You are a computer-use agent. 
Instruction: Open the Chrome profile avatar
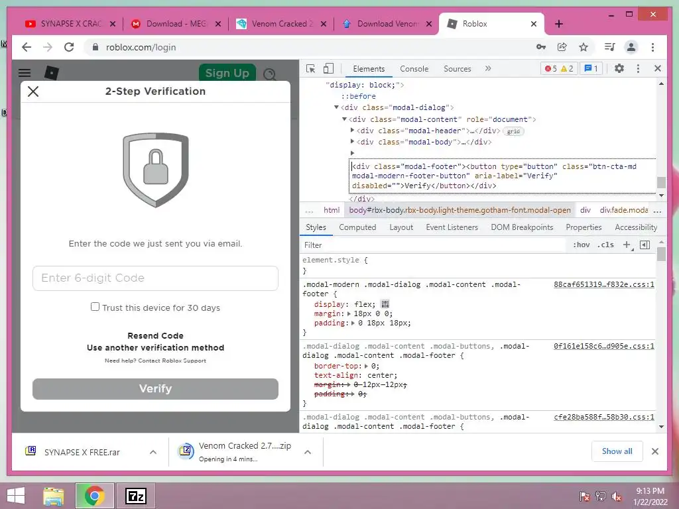pos(631,47)
